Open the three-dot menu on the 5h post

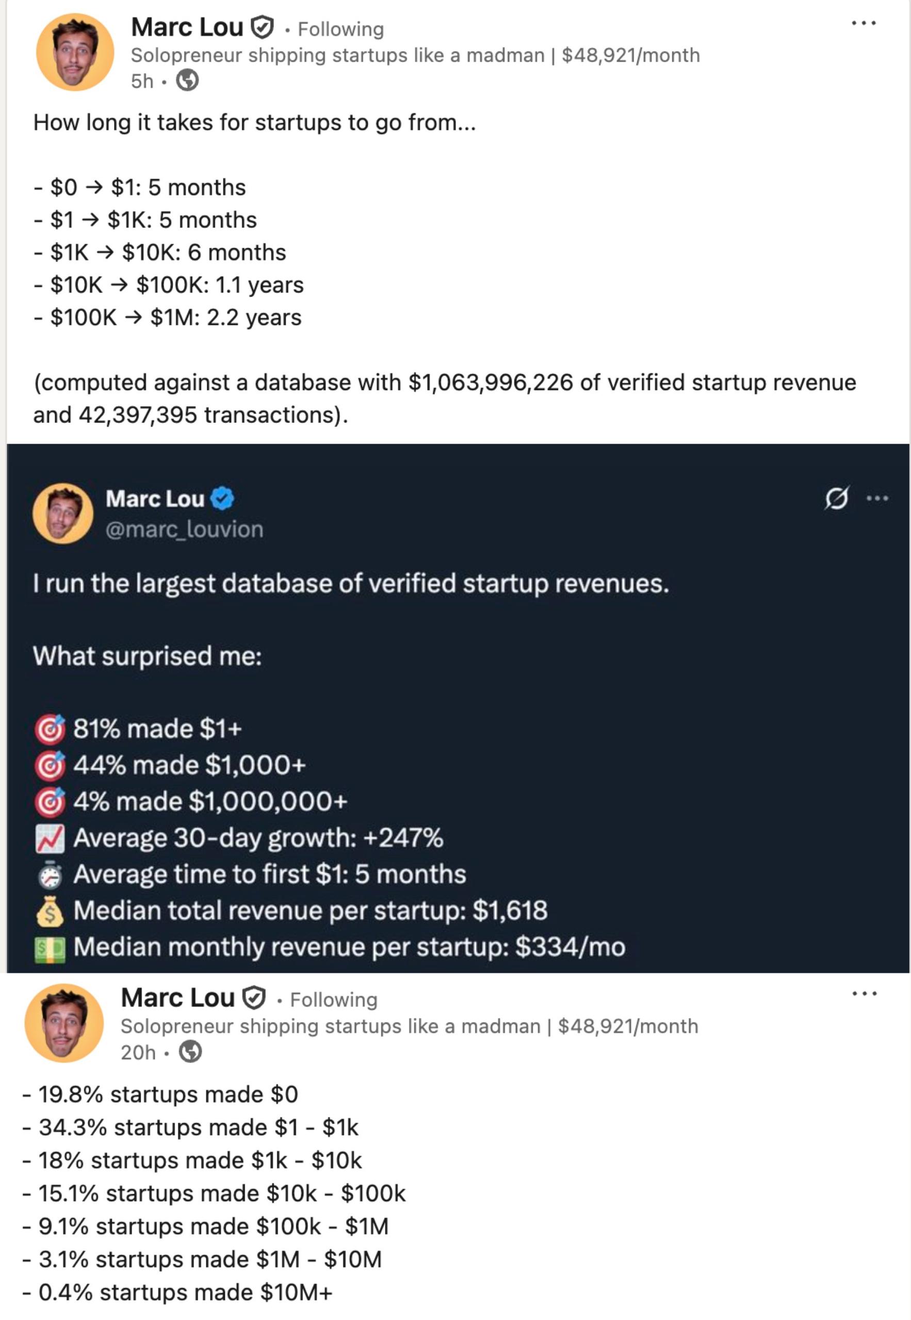pyautogui.click(x=863, y=23)
